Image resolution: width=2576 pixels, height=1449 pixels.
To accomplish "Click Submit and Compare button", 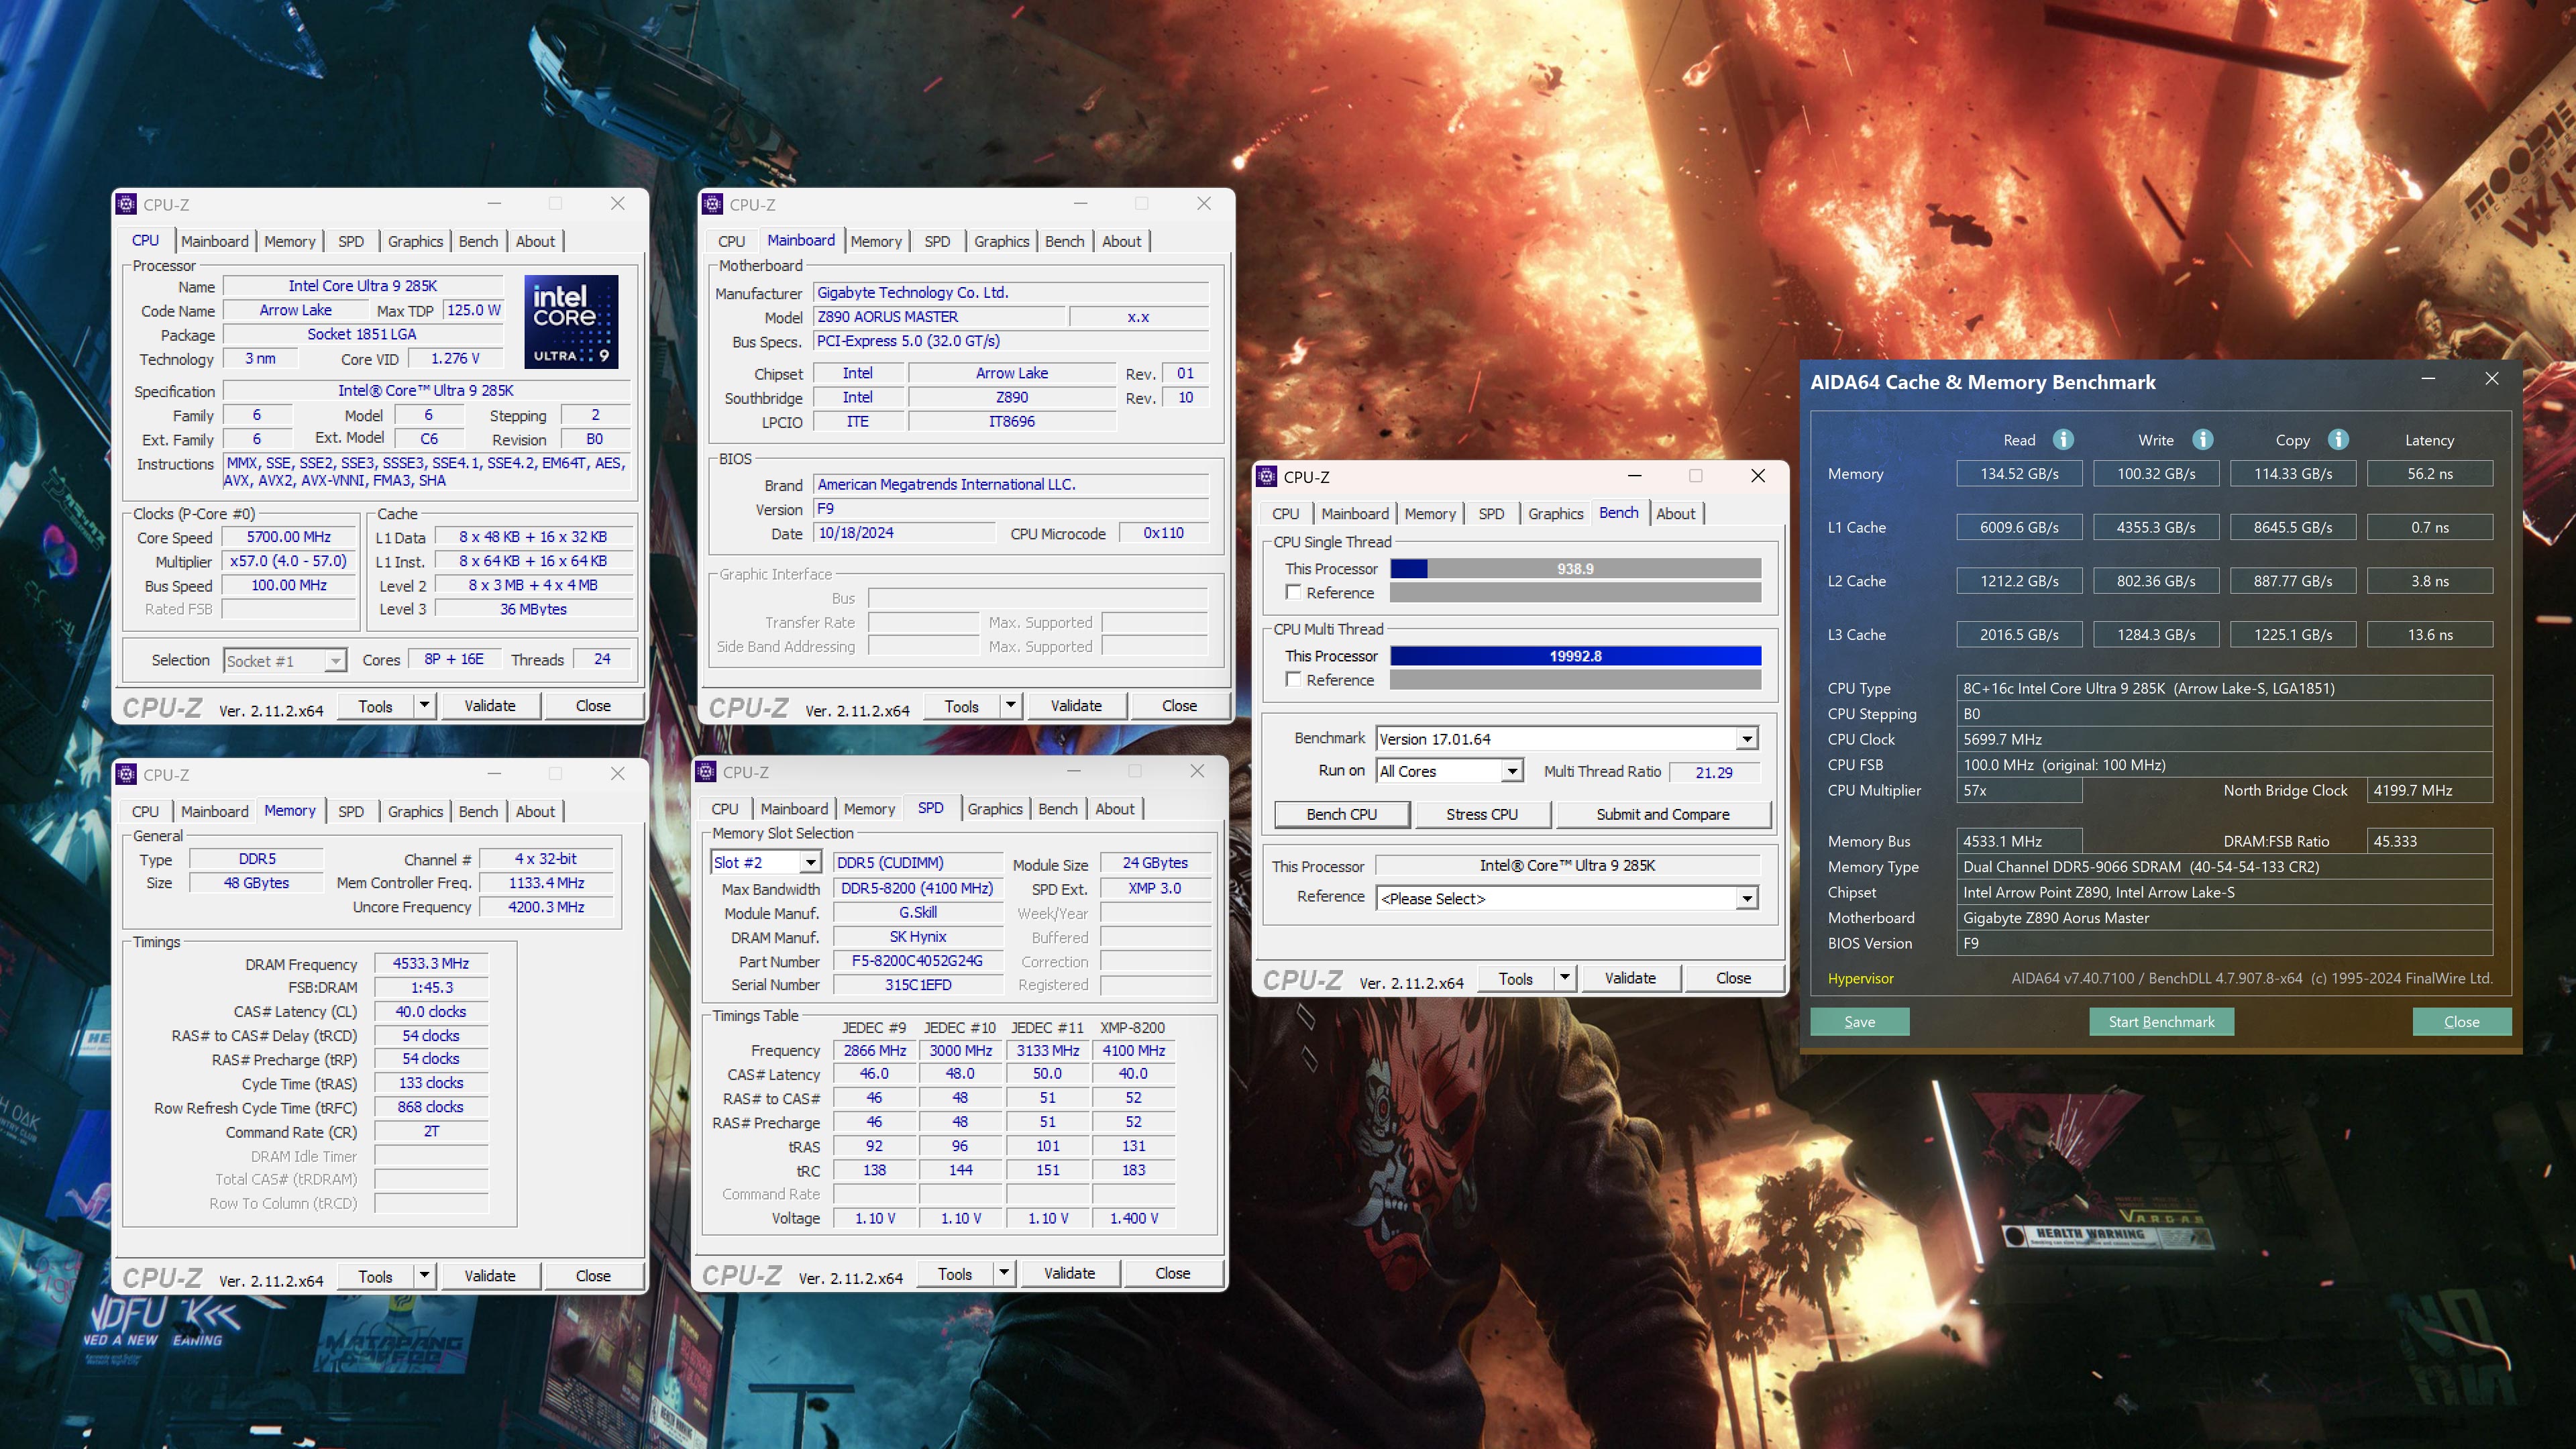I will (1663, 814).
